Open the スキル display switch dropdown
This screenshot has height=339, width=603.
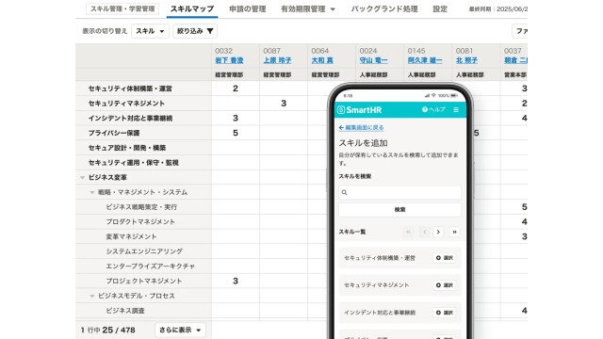pos(150,31)
